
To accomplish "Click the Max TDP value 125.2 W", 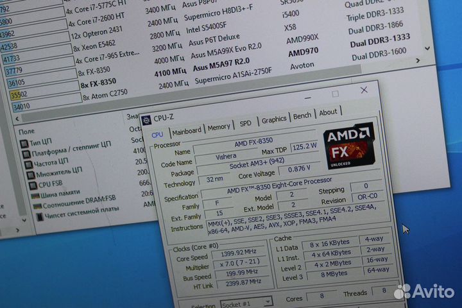I will click(305, 146).
